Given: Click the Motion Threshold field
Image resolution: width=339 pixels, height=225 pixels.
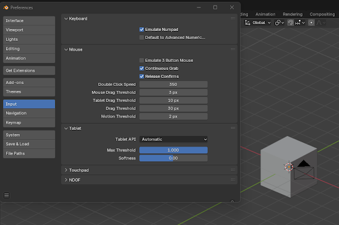Looking at the screenshot, I should 173,116.
